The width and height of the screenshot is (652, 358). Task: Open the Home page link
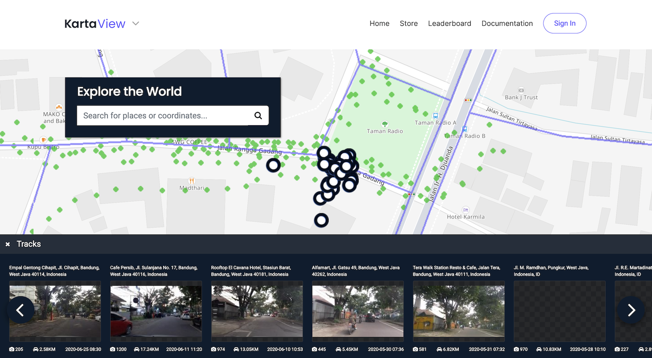tap(379, 23)
